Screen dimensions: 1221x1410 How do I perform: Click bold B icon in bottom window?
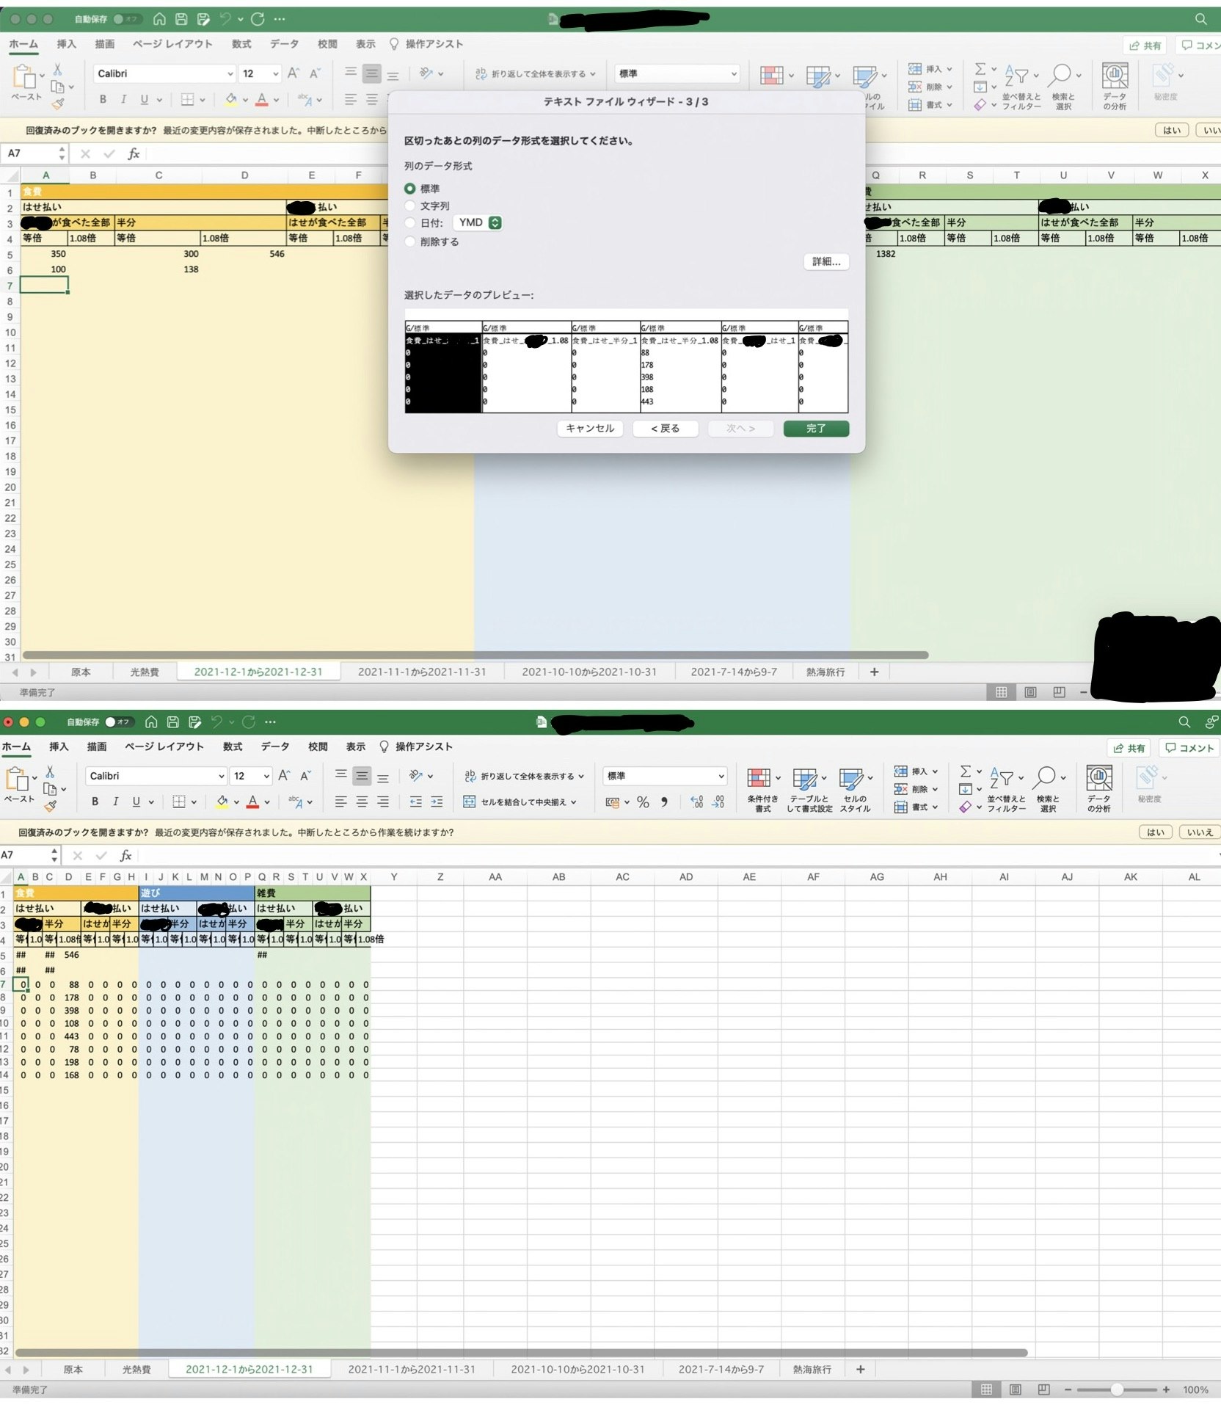point(95,802)
